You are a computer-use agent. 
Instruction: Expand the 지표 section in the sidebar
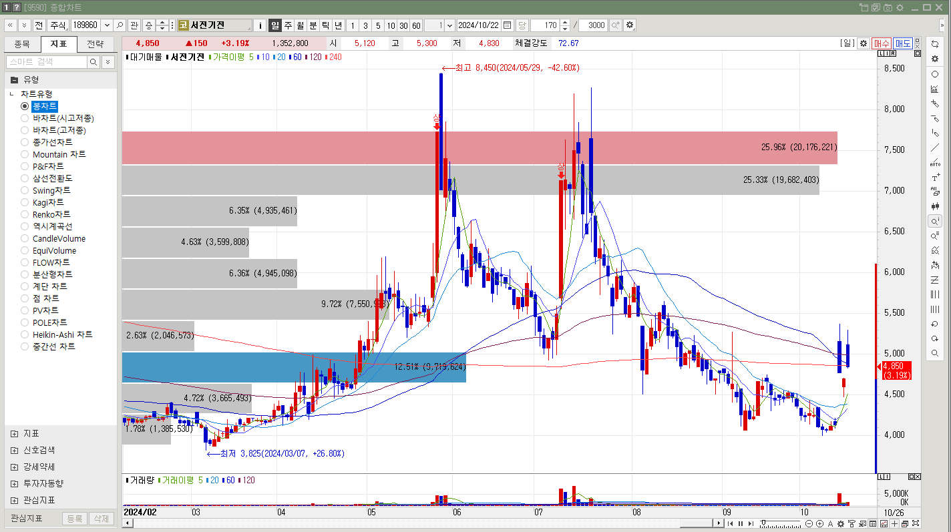point(15,433)
